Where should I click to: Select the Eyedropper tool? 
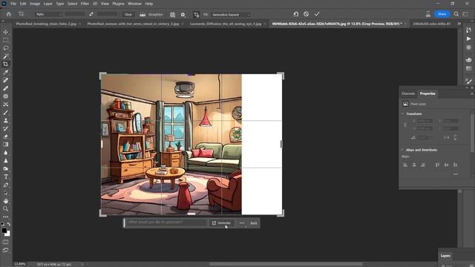point(5,72)
